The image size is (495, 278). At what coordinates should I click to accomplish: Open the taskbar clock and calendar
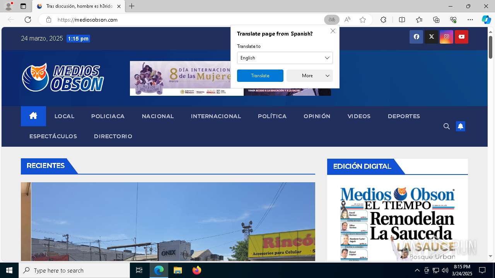pyautogui.click(x=462, y=270)
